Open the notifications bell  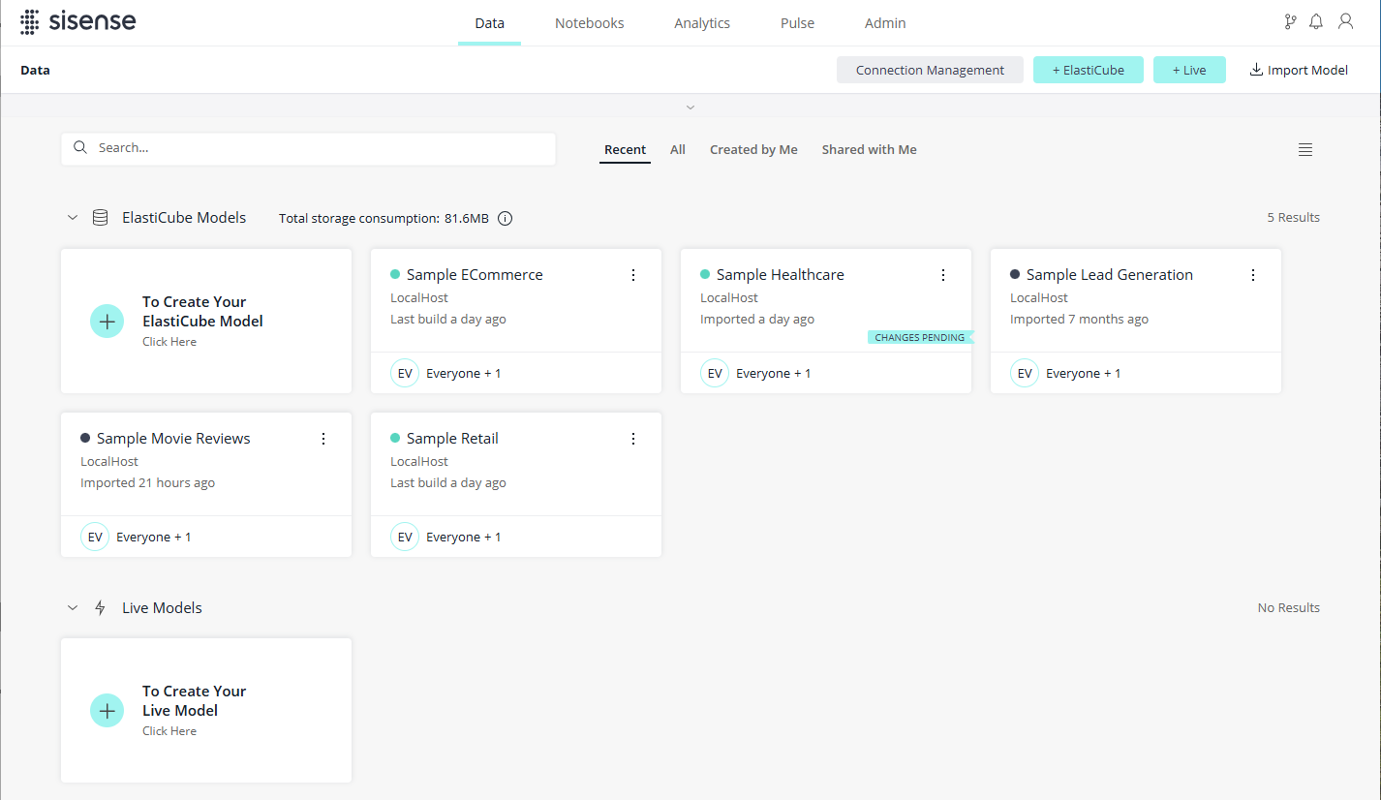point(1316,22)
